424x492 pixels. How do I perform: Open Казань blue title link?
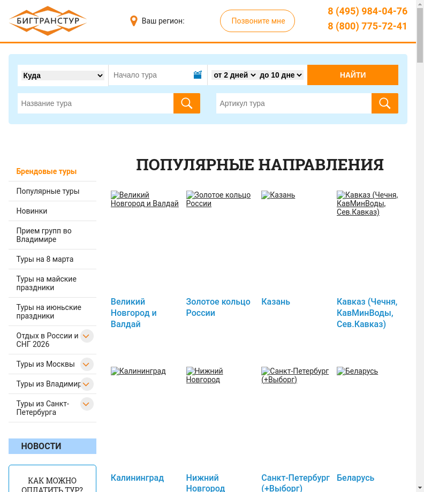point(276,301)
